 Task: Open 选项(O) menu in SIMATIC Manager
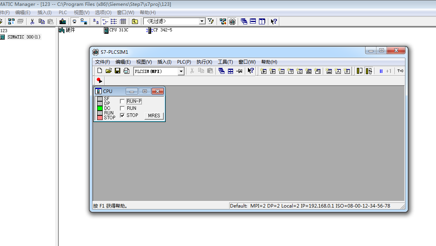pos(103,13)
